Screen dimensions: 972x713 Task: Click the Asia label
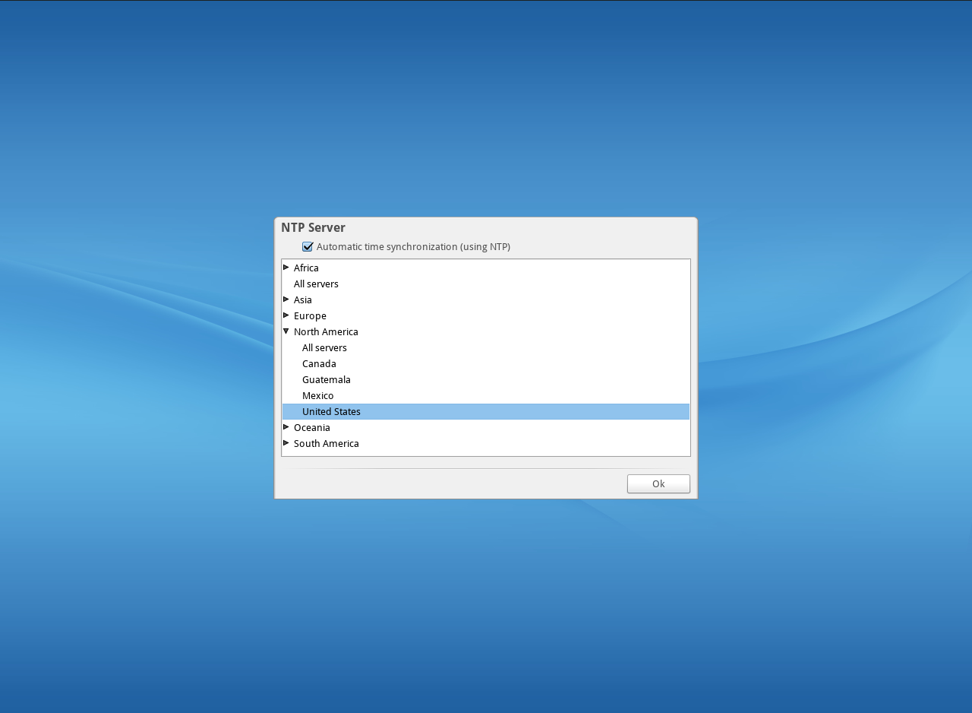pos(303,299)
